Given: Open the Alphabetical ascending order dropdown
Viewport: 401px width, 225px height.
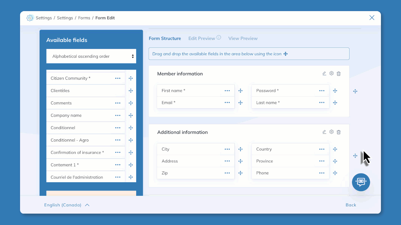Looking at the screenshot, I should (x=91, y=56).
